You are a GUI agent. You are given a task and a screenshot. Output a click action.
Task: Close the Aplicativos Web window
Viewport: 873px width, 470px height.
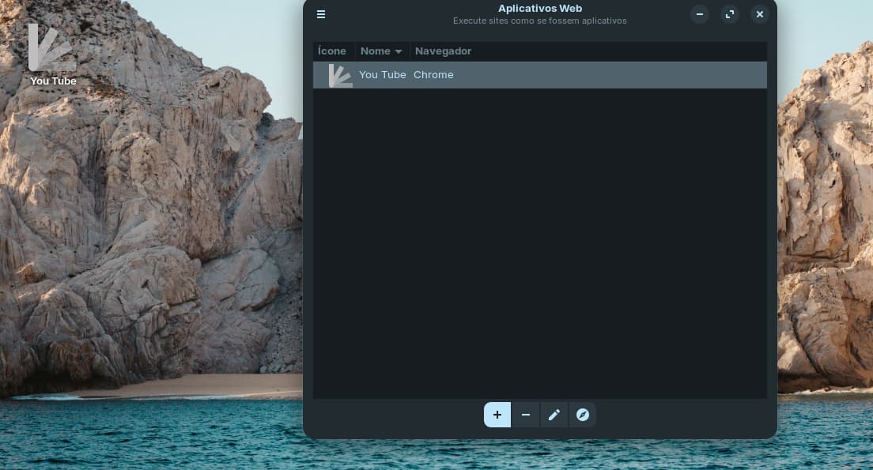tap(760, 14)
